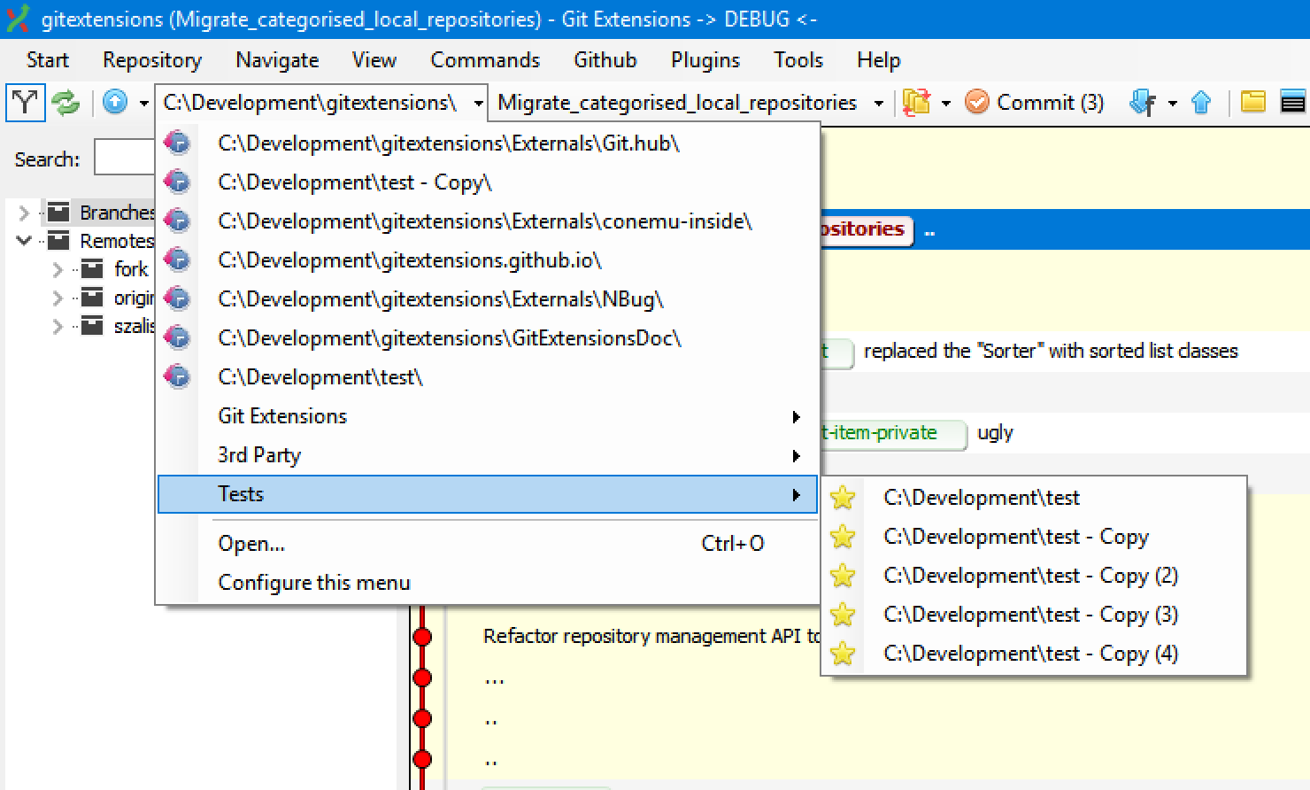
Task: Open the Git console window
Action: [x=1294, y=102]
